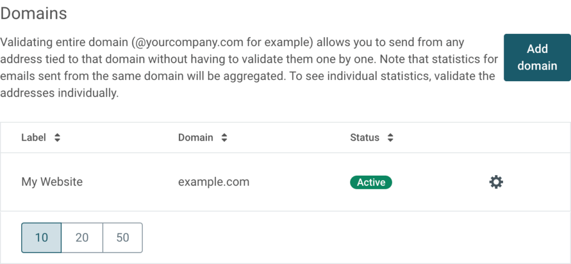
Task: Sort Label column descending with down arrow
Action: [x=57, y=141]
